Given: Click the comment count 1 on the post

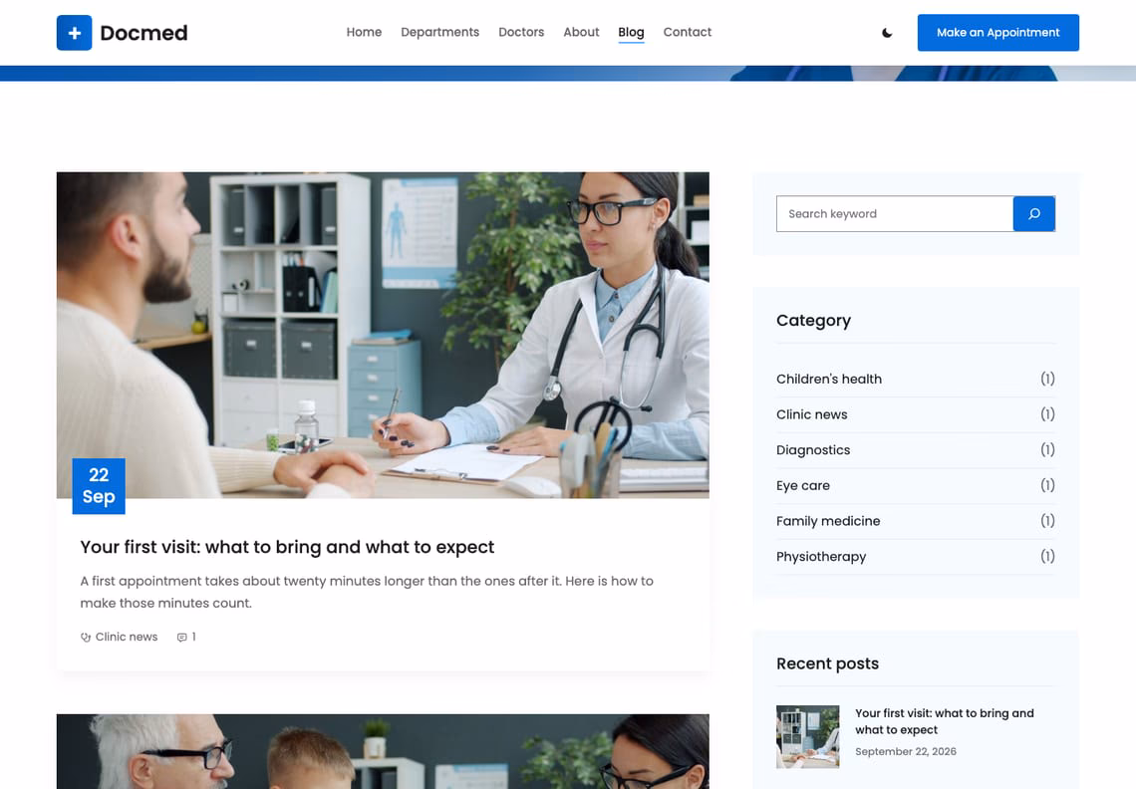Looking at the screenshot, I should point(193,637).
